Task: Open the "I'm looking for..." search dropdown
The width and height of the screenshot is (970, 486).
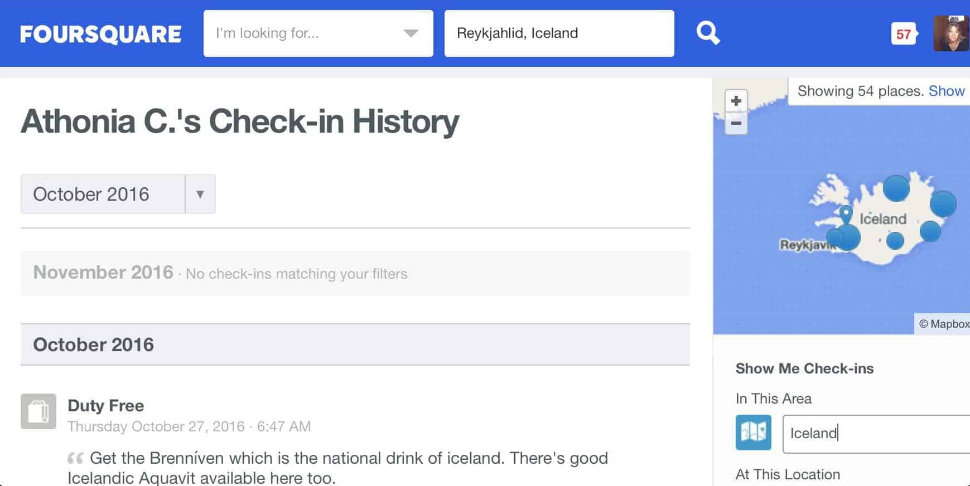Action: tap(318, 33)
